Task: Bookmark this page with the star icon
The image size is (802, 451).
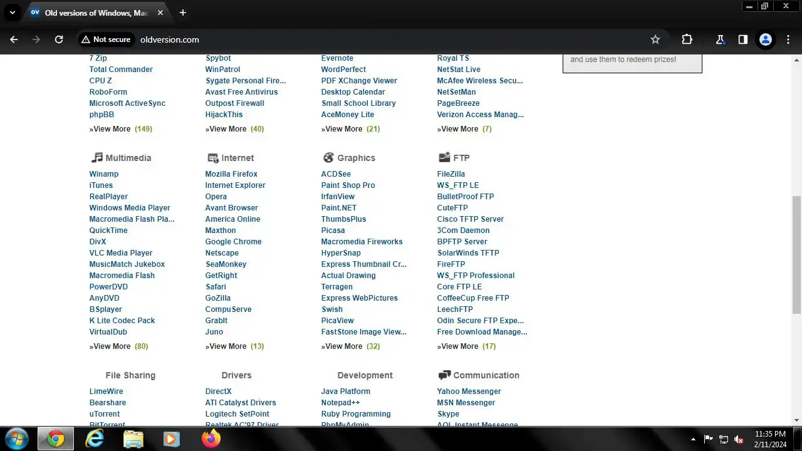Action: pos(655,39)
